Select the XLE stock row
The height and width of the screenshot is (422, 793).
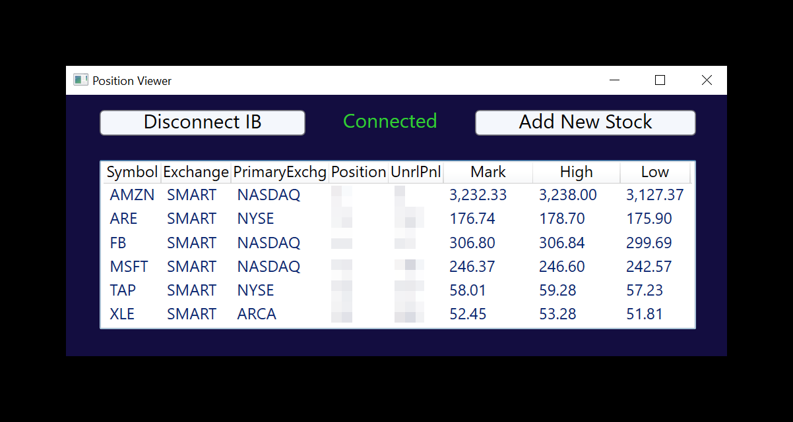pos(398,314)
